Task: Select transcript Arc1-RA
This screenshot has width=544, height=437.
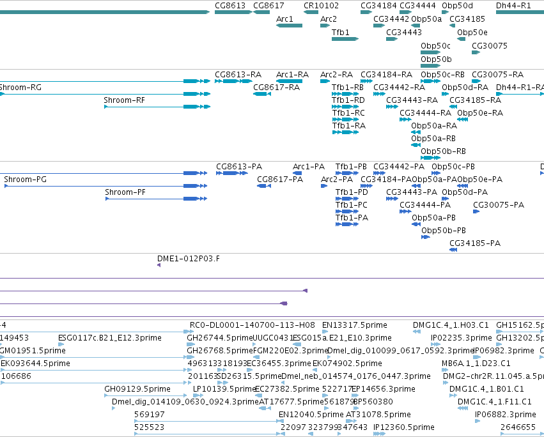Action: tap(289, 81)
